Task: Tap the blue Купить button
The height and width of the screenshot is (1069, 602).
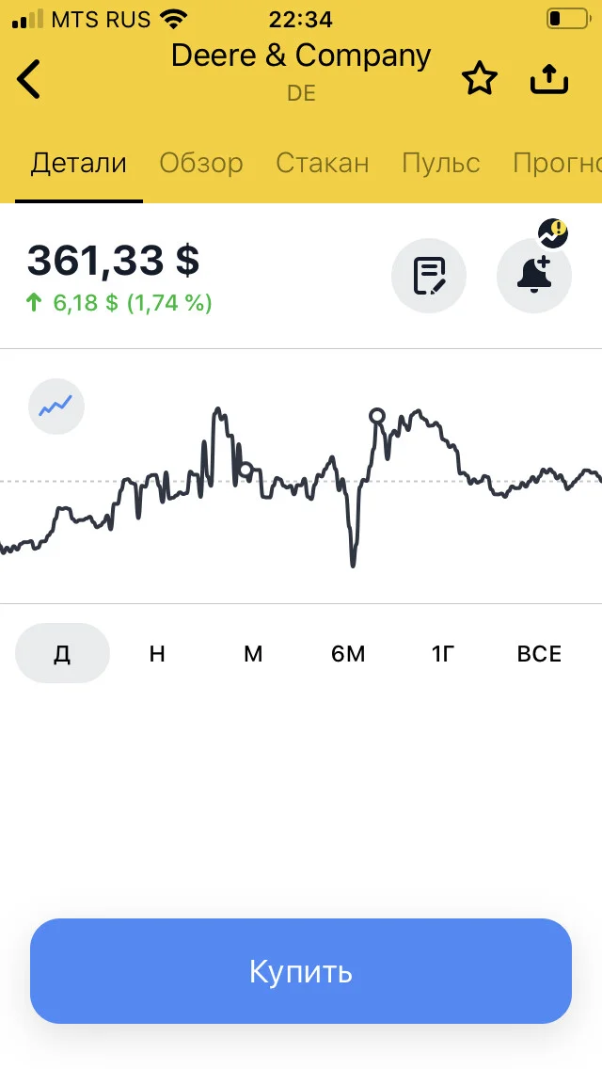Action: [301, 971]
